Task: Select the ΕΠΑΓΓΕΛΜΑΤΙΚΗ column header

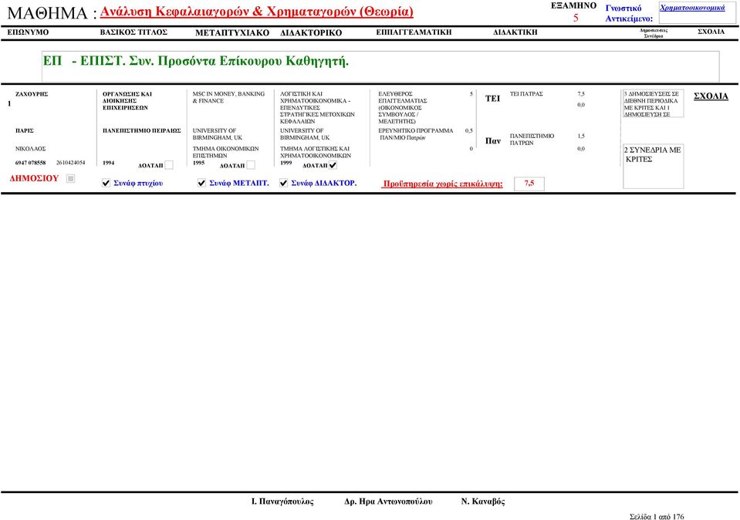Action: [x=414, y=32]
